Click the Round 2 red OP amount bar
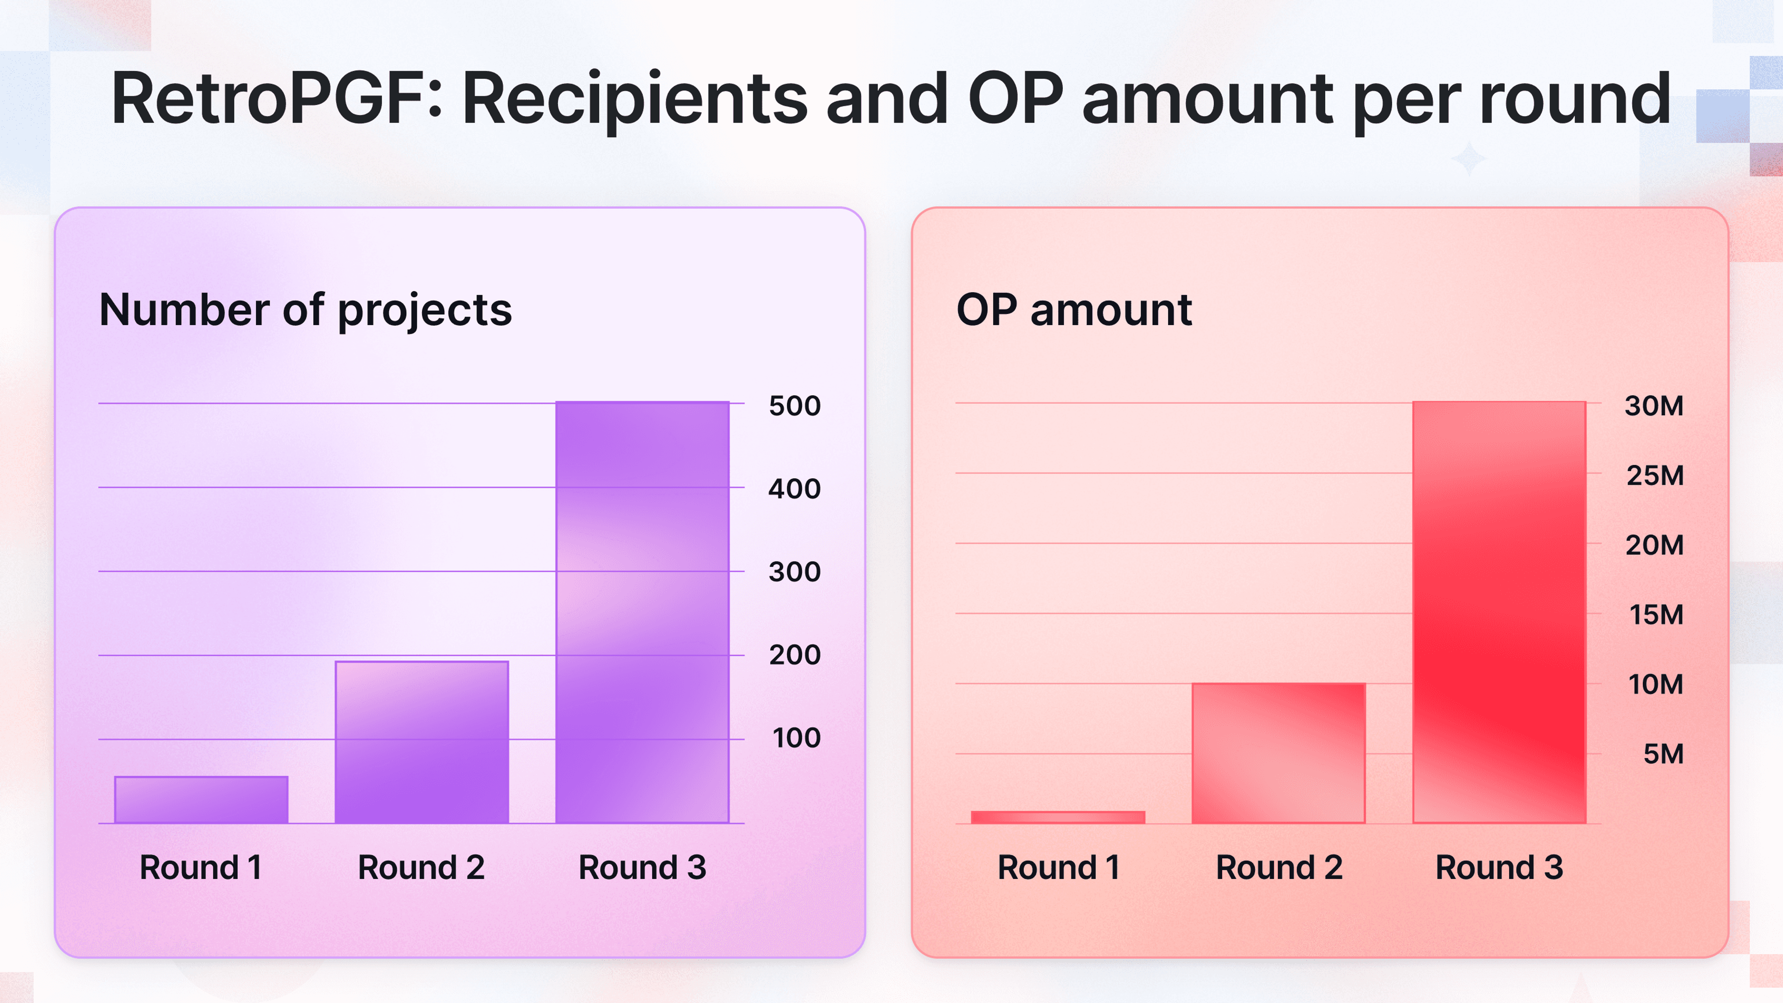 pyautogui.click(x=1278, y=753)
